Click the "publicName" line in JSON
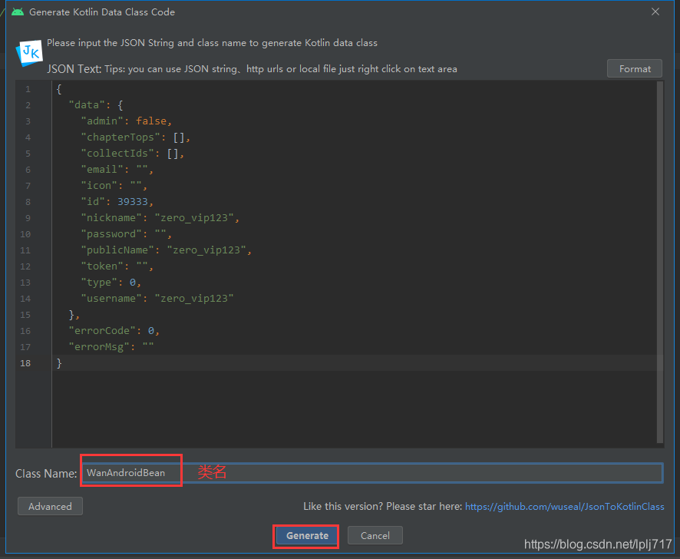This screenshot has width=680, height=559. pyautogui.click(x=166, y=250)
